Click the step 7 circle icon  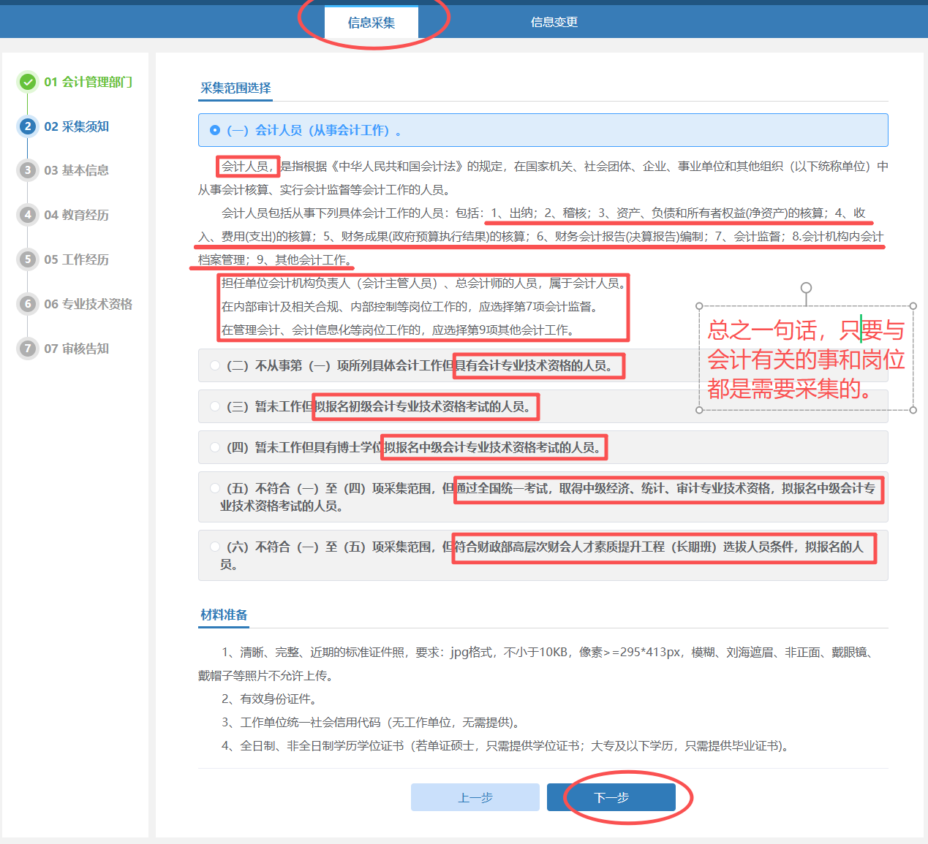(x=28, y=349)
